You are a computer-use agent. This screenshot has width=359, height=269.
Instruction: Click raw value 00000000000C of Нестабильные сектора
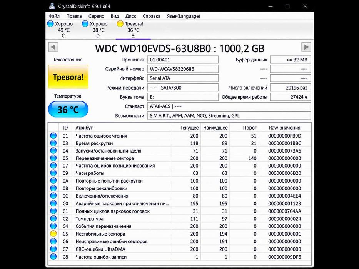(x=285, y=234)
